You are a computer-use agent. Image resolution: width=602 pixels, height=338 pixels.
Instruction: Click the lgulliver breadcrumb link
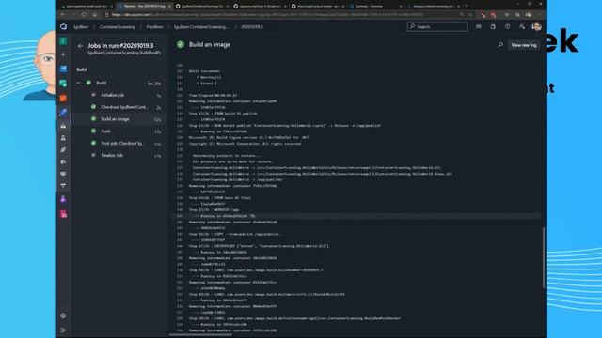pyautogui.click(x=81, y=27)
